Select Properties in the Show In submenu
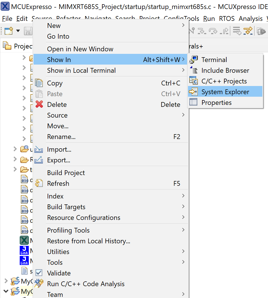This screenshot has width=268, height=298. pyautogui.click(x=216, y=103)
